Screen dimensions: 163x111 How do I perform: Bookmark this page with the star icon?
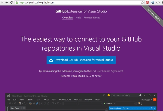coord(142,2)
